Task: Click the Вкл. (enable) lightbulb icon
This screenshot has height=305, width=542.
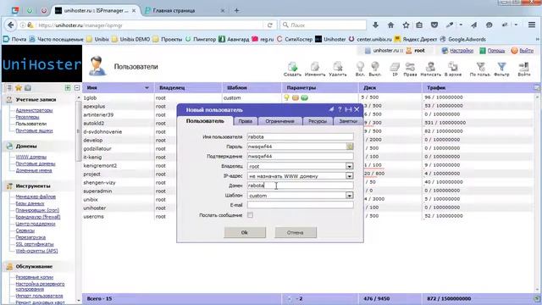Action: click(360, 69)
